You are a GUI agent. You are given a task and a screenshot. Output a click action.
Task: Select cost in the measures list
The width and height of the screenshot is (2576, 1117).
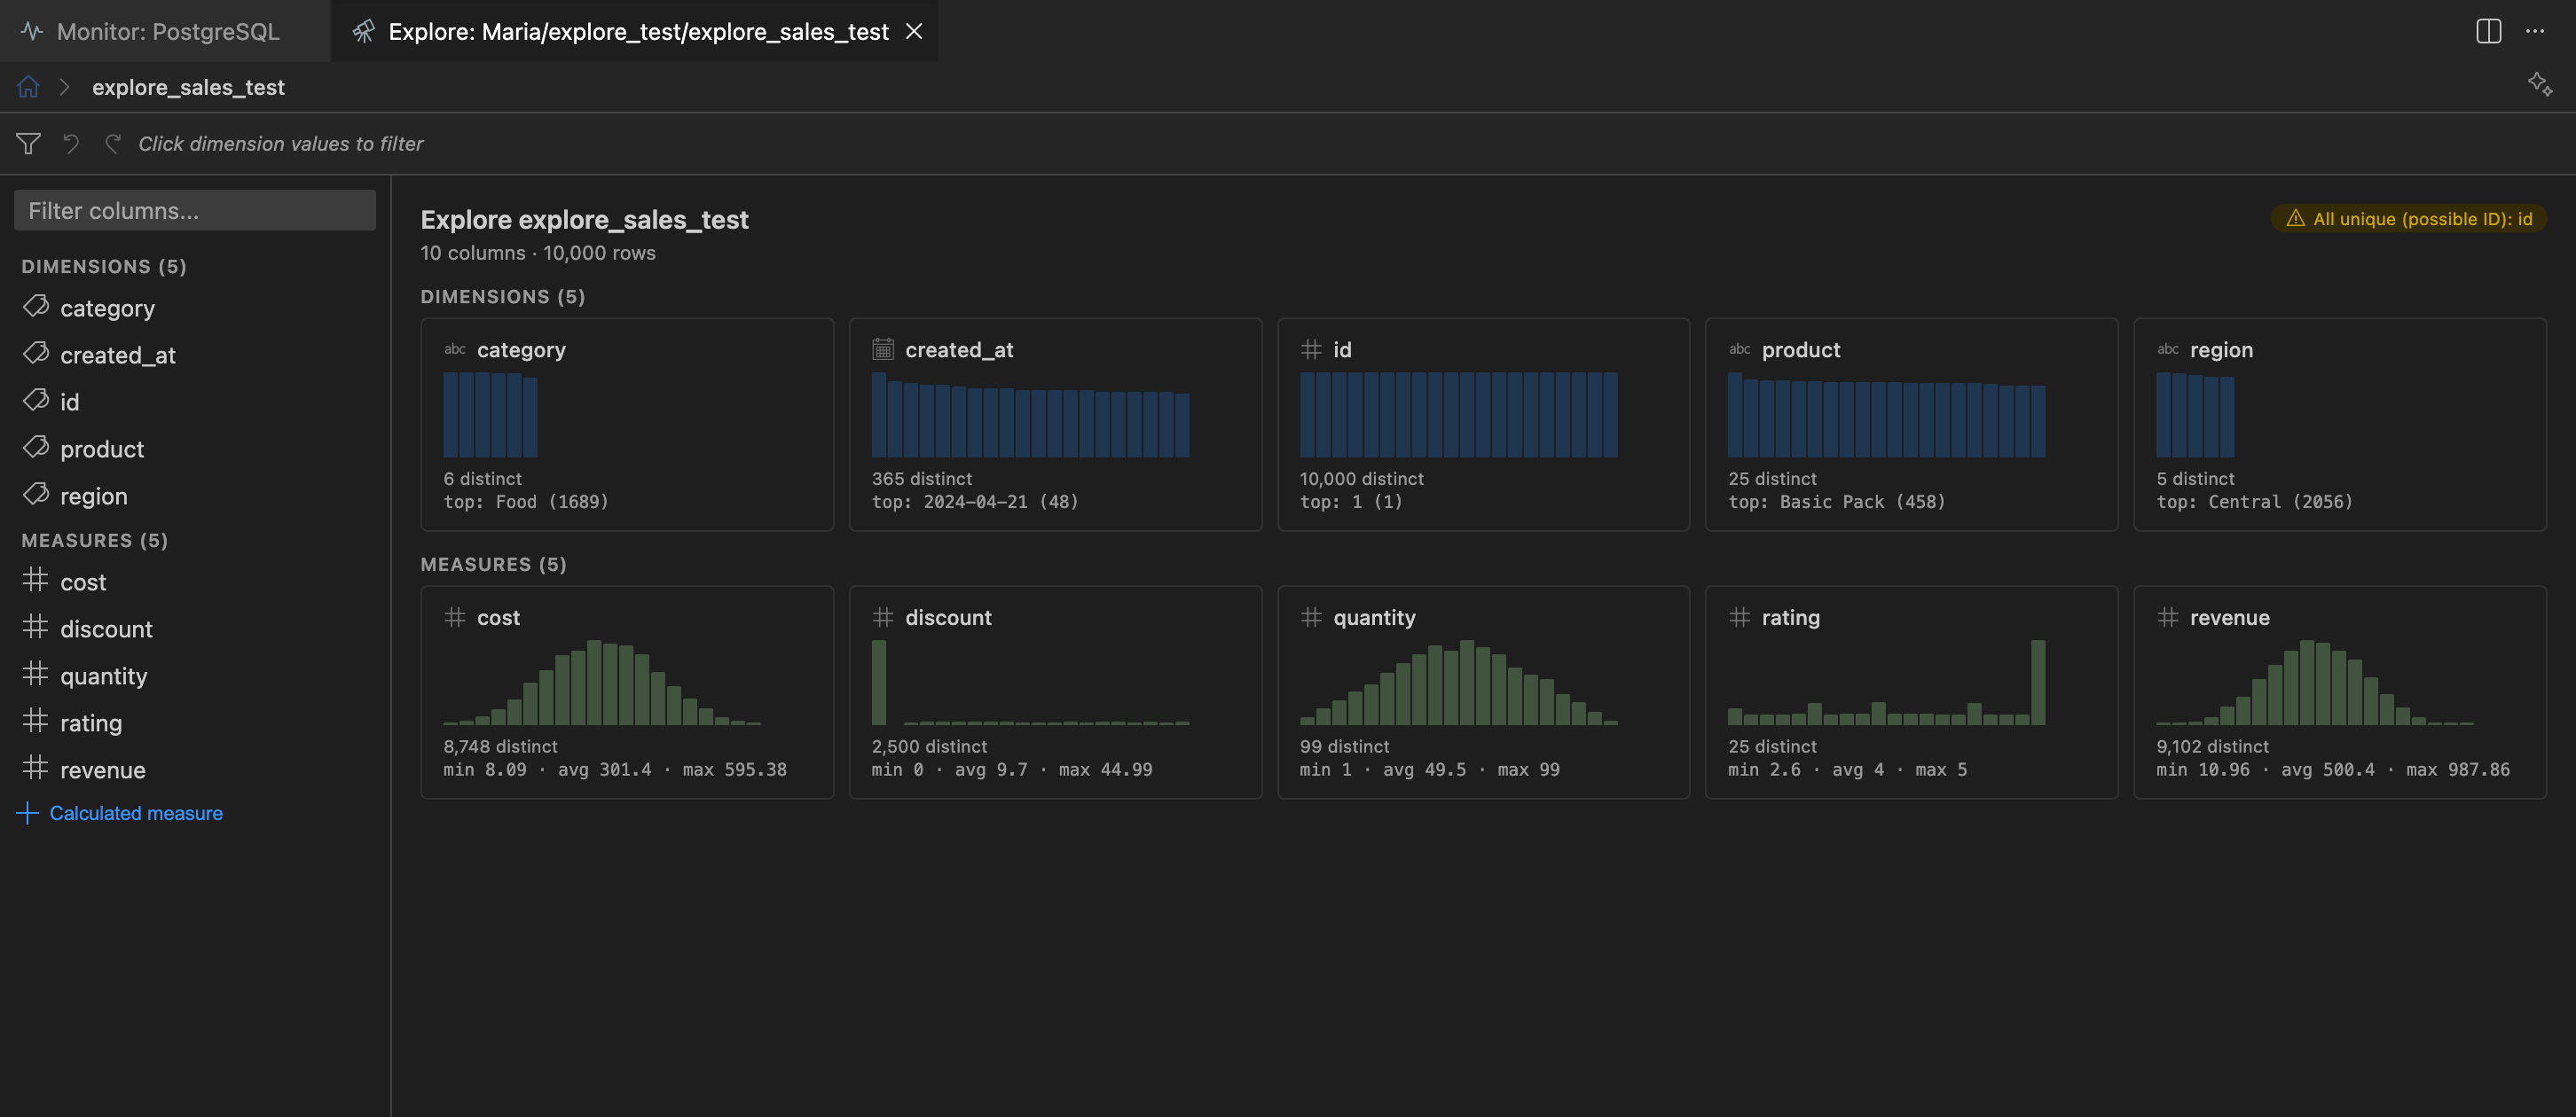[195, 582]
